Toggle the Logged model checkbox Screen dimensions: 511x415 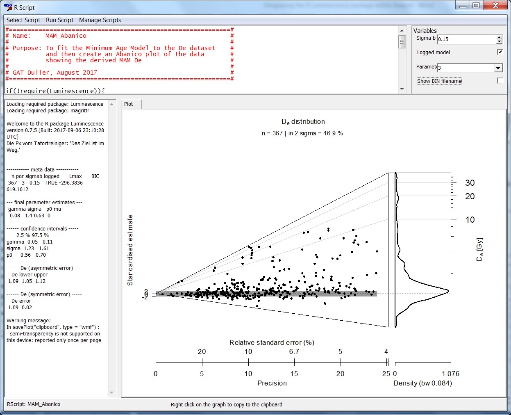click(x=500, y=52)
